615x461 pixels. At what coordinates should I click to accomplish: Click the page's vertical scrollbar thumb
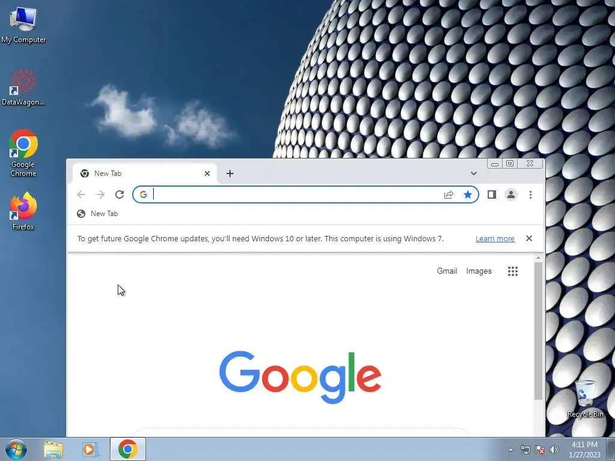(x=538, y=331)
